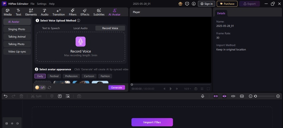Select the Profession avatar category

[71, 76]
